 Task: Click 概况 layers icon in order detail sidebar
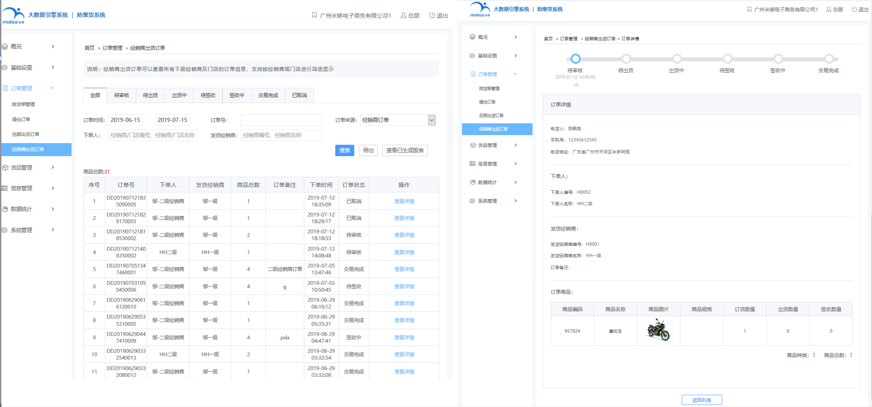click(472, 37)
